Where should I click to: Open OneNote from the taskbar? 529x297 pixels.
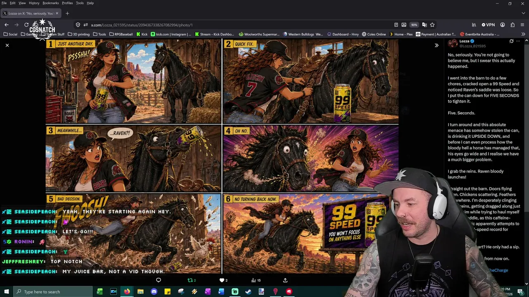click(208, 292)
